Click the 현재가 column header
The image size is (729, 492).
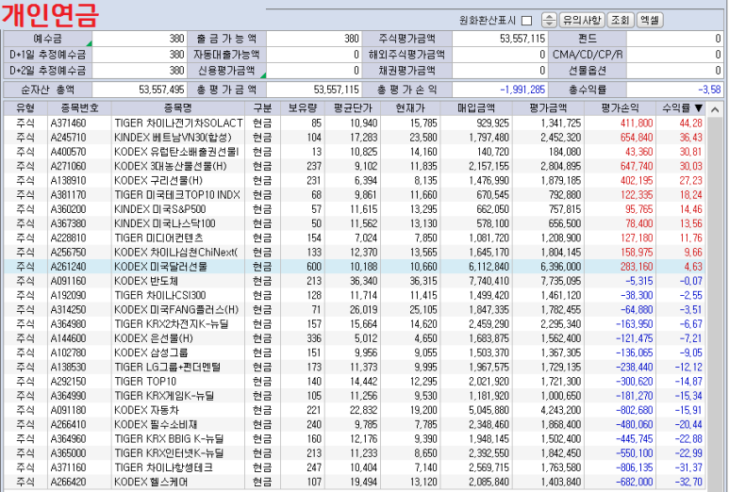tap(410, 108)
